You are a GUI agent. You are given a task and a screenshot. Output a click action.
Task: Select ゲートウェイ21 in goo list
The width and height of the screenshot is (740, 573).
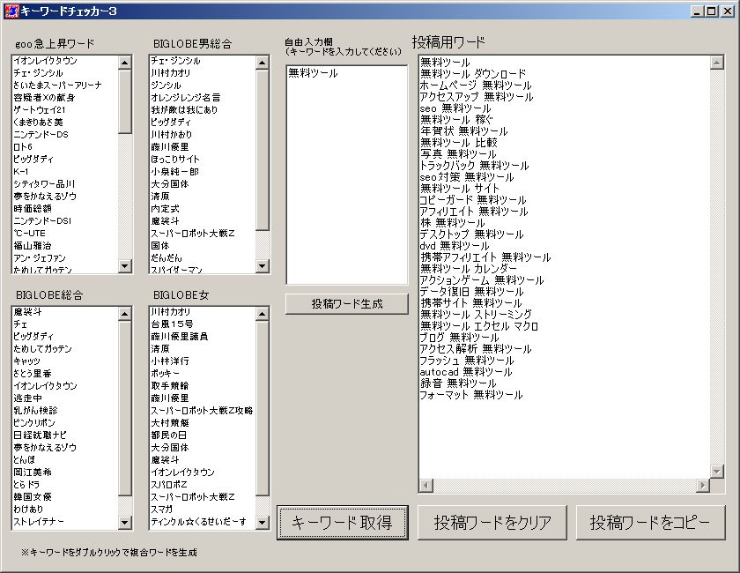(x=40, y=109)
